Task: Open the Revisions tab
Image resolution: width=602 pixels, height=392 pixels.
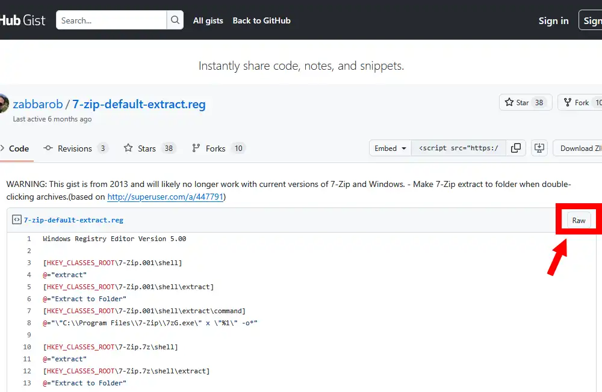Action: click(76, 149)
